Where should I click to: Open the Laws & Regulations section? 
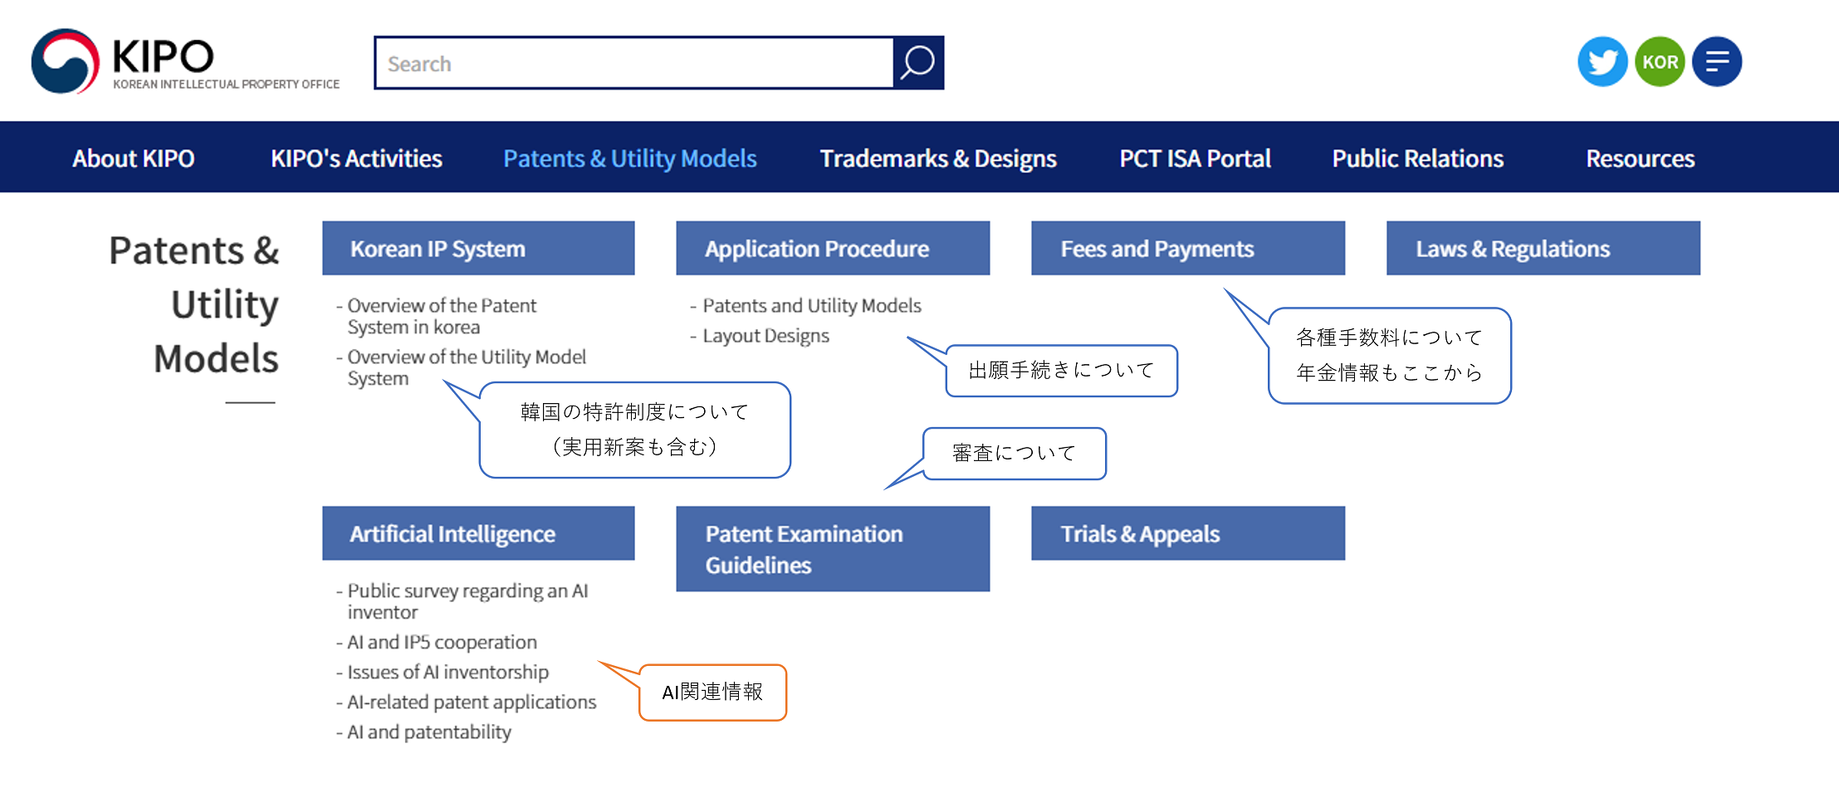1543,249
